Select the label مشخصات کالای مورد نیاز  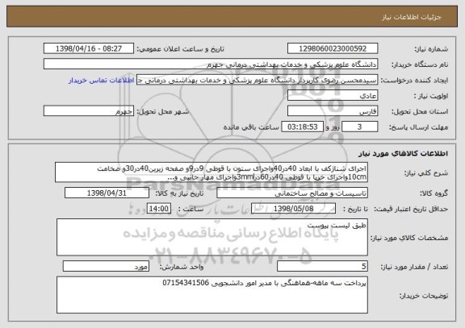tap(409, 238)
